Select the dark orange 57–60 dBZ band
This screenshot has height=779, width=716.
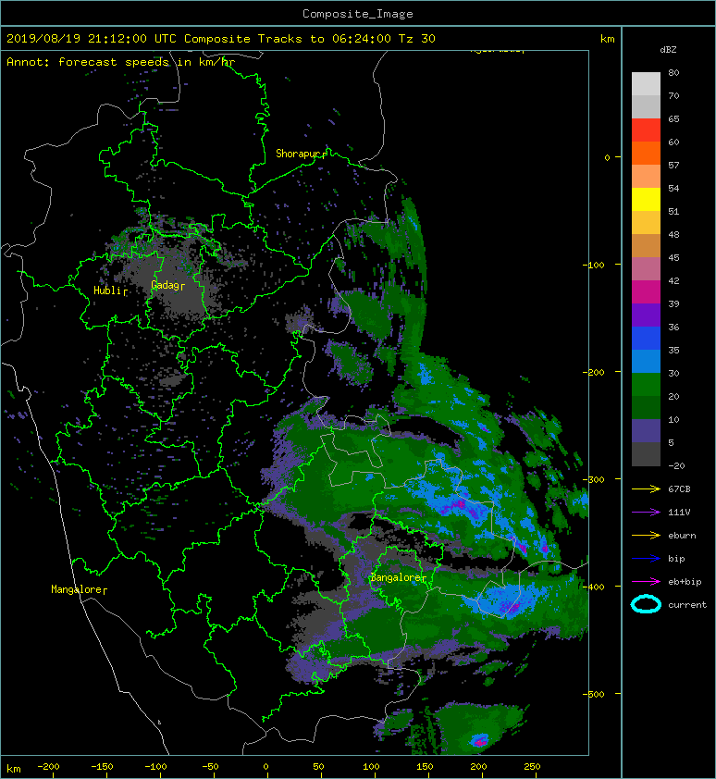(x=646, y=153)
